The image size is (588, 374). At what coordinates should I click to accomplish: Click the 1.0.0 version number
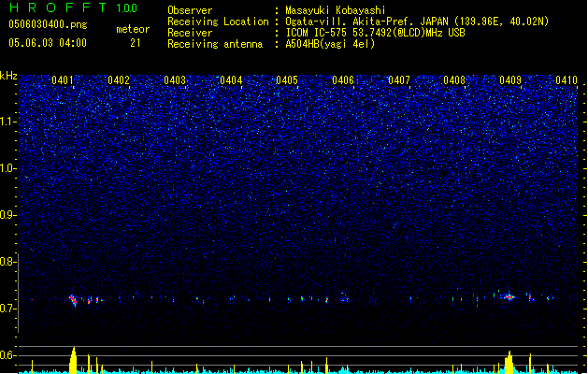coord(127,8)
